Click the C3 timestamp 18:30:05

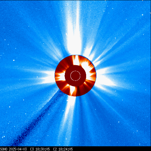(42, 149)
